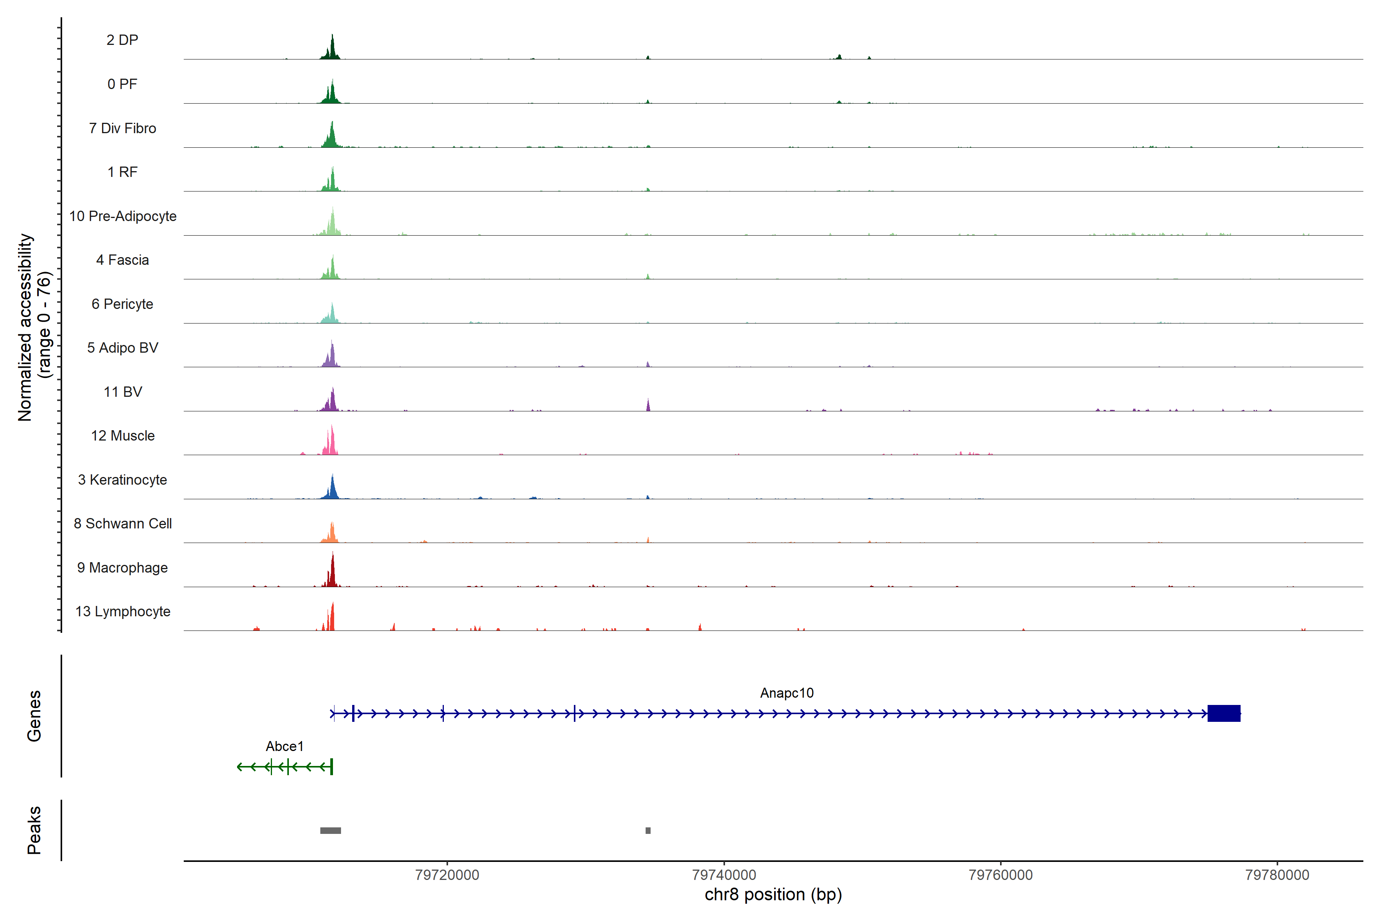
Task: Select the 7 Div Fibro track label
Action: (x=122, y=128)
